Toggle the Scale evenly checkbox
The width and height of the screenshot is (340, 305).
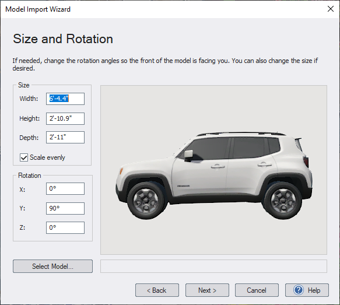[24, 157]
